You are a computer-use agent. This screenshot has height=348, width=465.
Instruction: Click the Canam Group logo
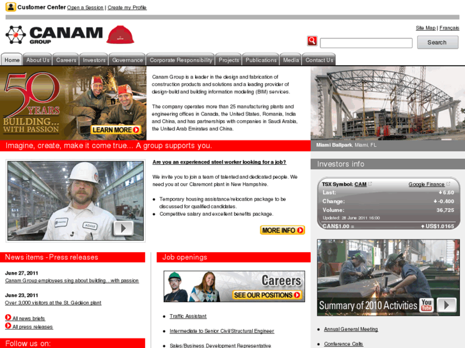[x=54, y=35]
